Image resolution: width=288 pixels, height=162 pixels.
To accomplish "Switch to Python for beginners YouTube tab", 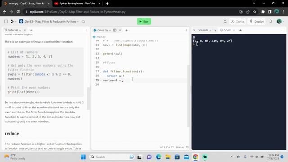I will [x=77, y=4].
